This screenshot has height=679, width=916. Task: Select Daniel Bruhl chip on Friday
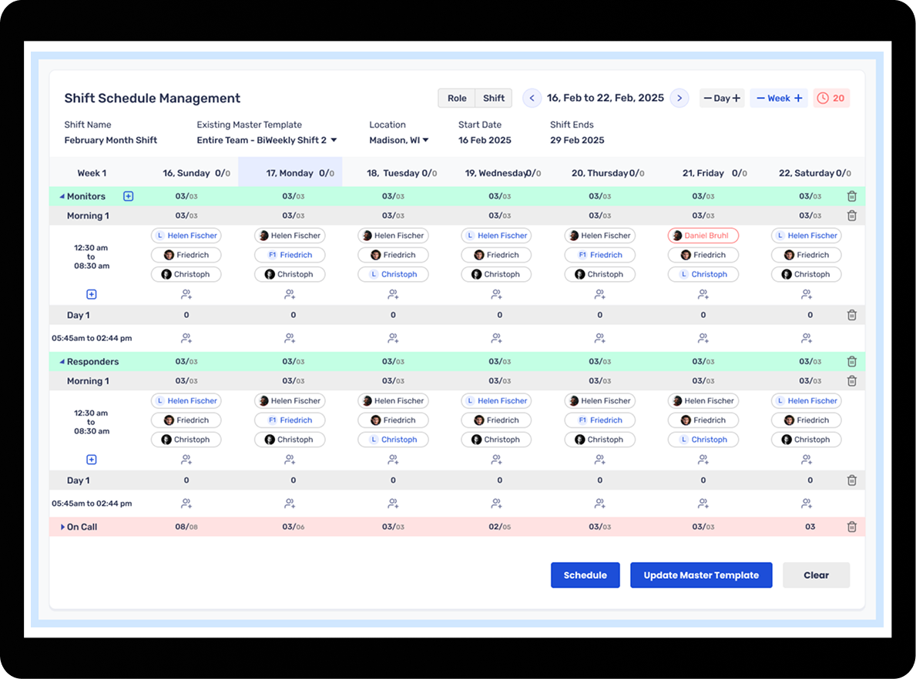point(703,236)
